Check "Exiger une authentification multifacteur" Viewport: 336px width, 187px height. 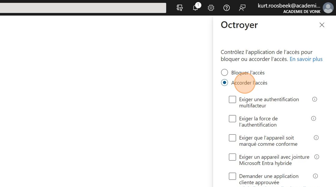(232, 99)
